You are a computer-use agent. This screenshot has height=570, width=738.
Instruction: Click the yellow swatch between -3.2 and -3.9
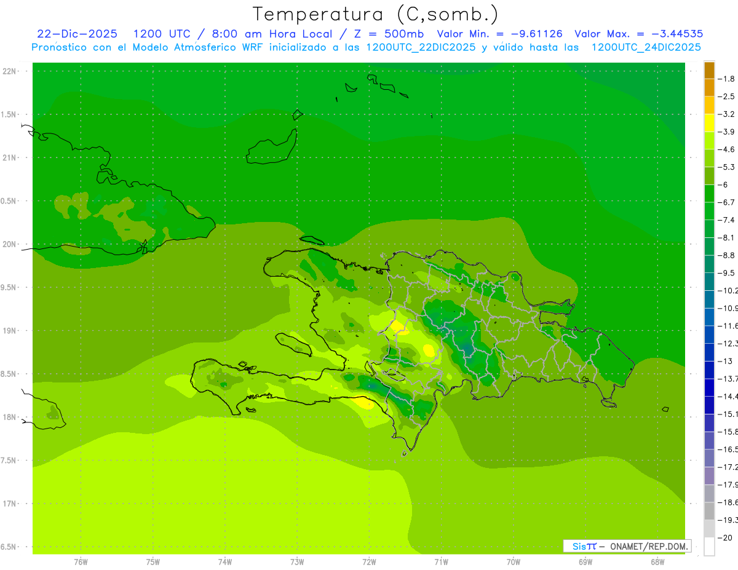pyautogui.click(x=710, y=123)
